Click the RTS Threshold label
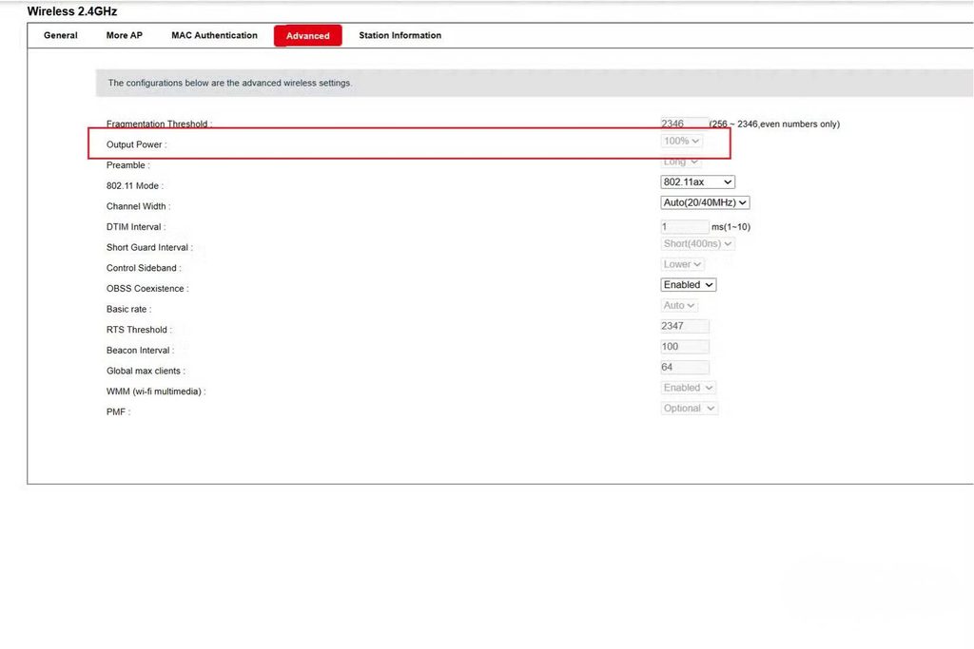 (139, 330)
